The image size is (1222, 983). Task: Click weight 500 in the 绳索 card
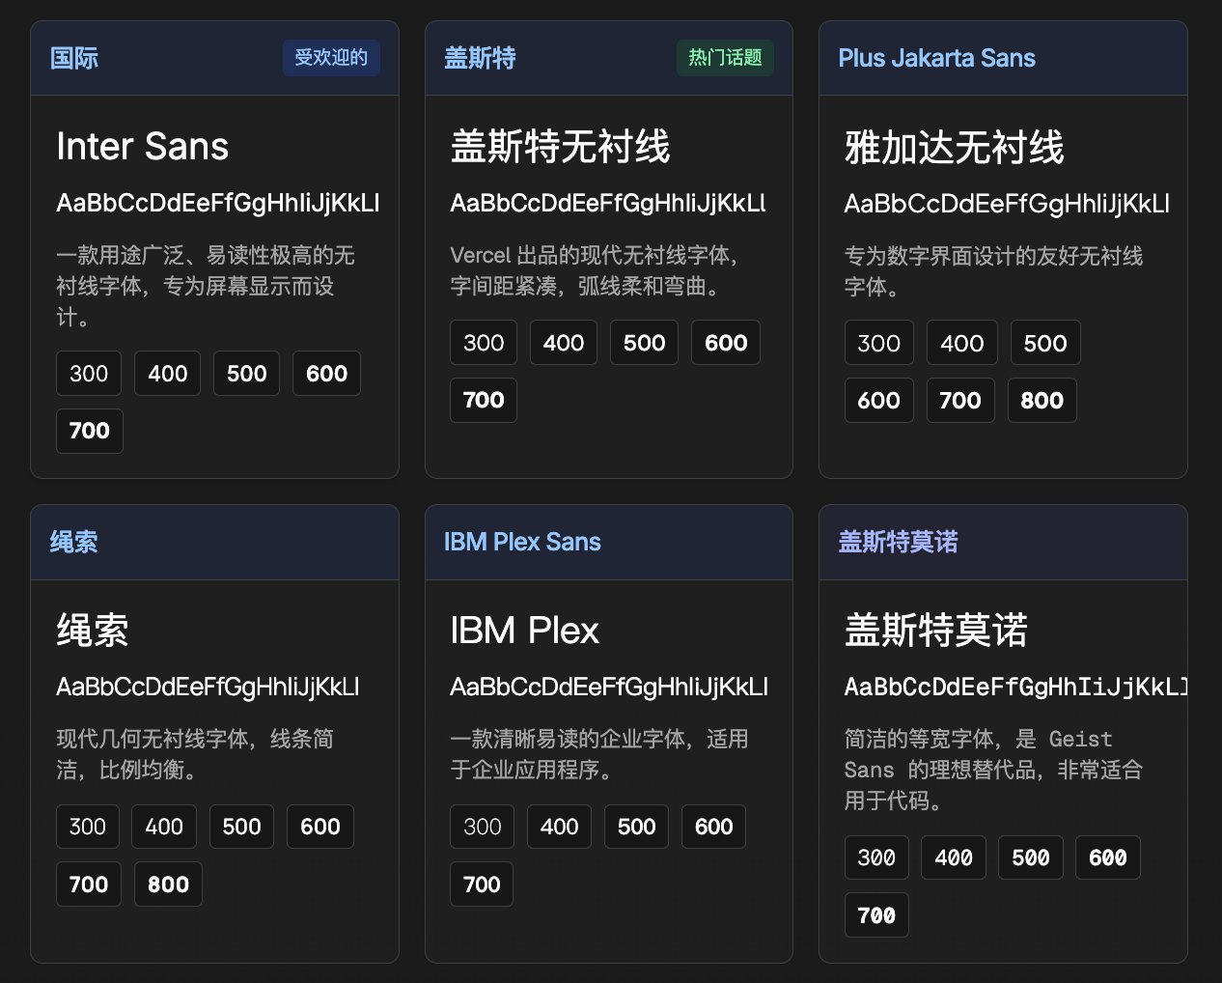[x=242, y=827]
